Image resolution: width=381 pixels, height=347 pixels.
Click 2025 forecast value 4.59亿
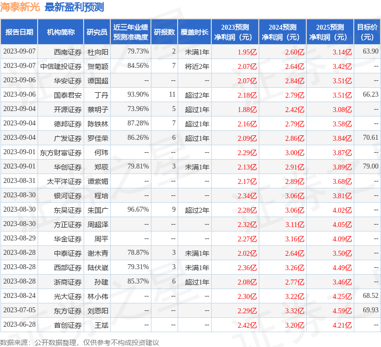tap(342, 311)
